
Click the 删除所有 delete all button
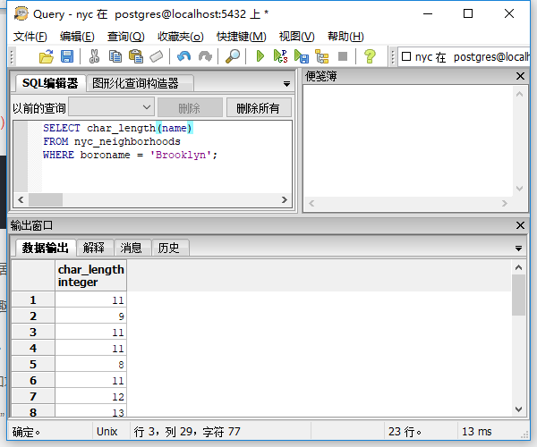pos(259,108)
